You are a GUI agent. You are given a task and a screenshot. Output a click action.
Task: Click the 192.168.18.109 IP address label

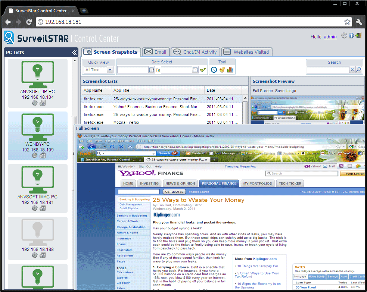[x=38, y=150]
